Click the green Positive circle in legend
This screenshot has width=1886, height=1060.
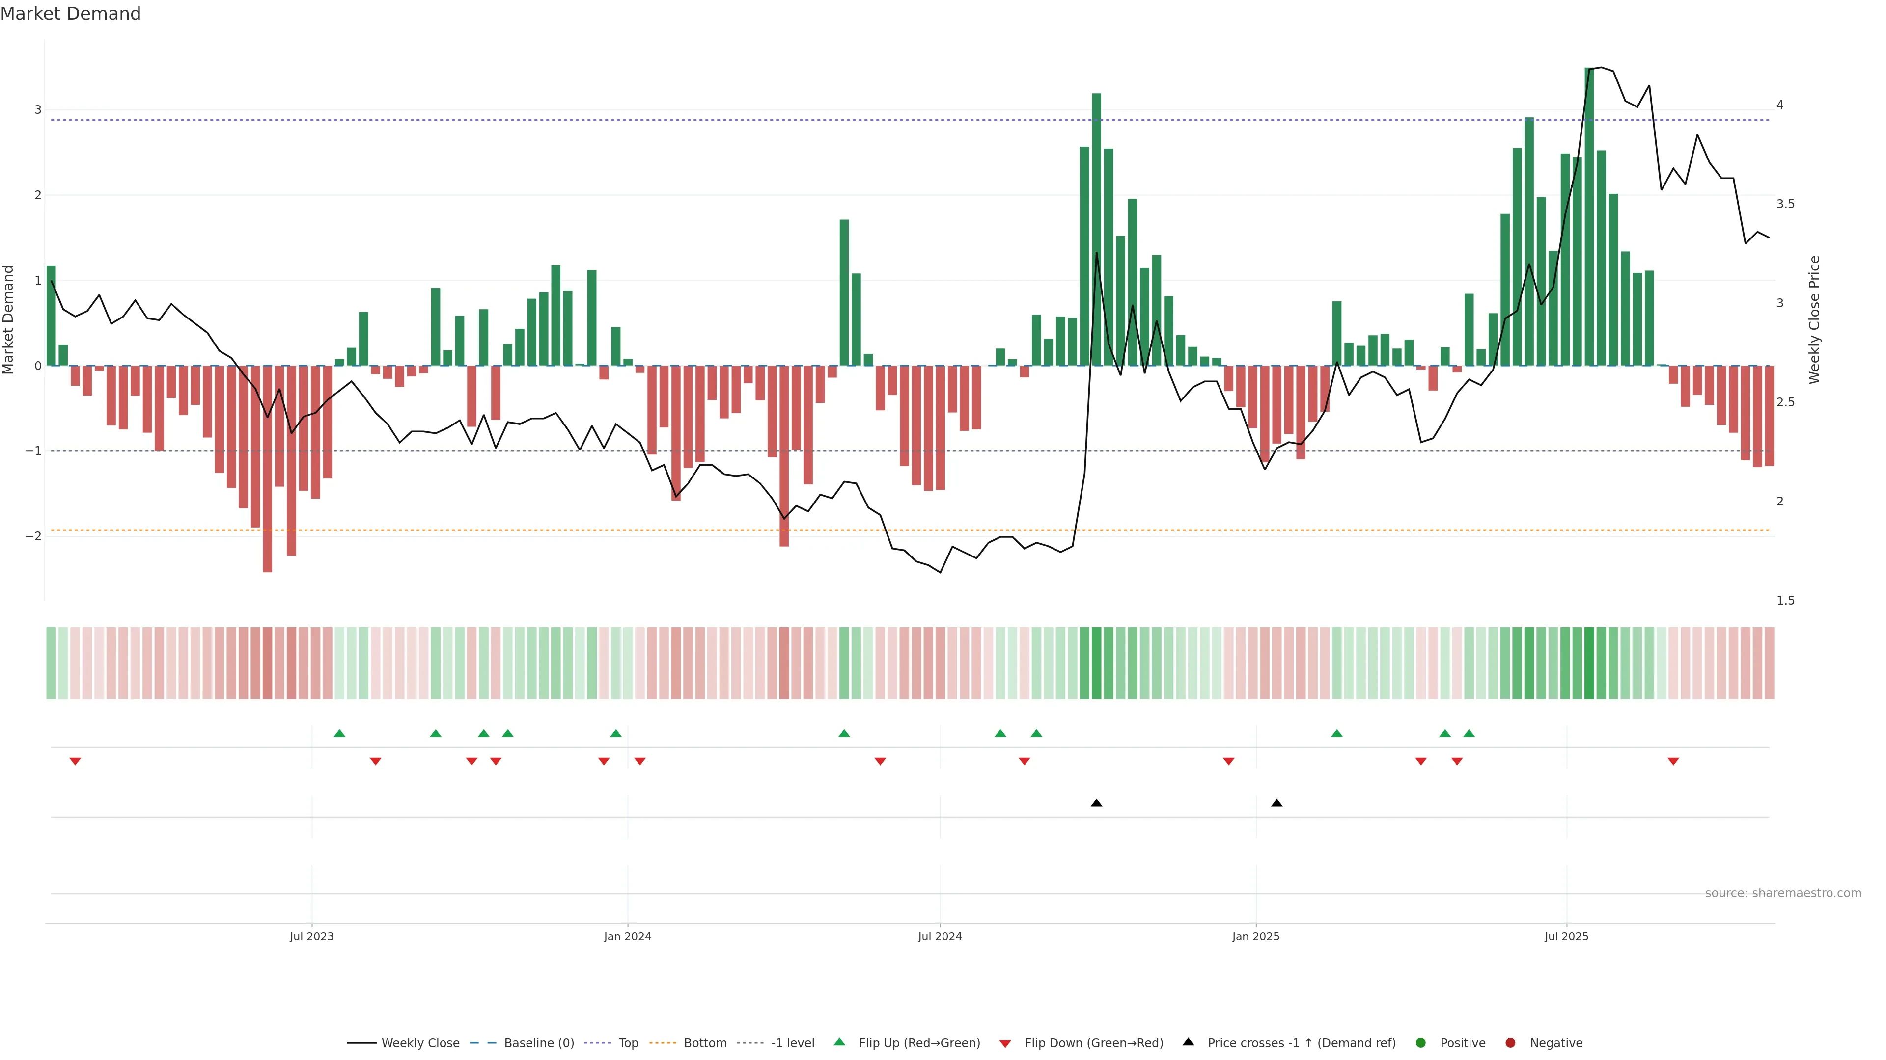click(x=1421, y=1042)
